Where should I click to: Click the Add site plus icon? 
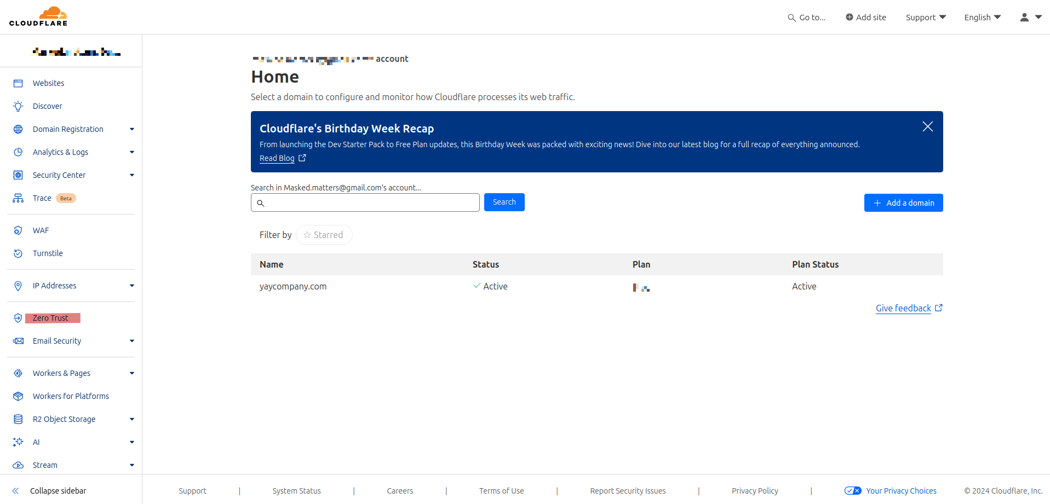click(x=850, y=17)
